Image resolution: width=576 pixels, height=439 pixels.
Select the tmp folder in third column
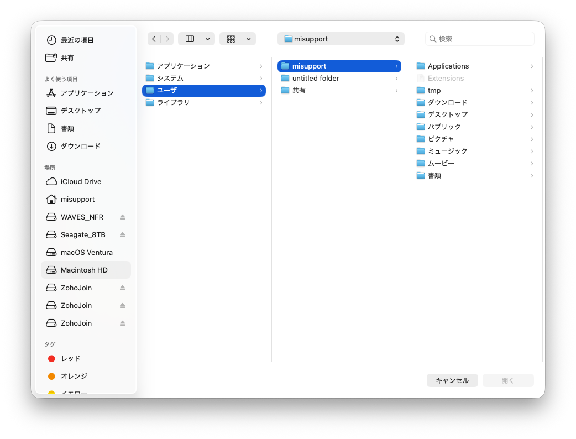(x=434, y=90)
